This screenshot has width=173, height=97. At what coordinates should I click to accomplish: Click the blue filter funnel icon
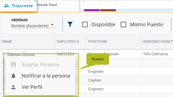[x=70, y=24]
